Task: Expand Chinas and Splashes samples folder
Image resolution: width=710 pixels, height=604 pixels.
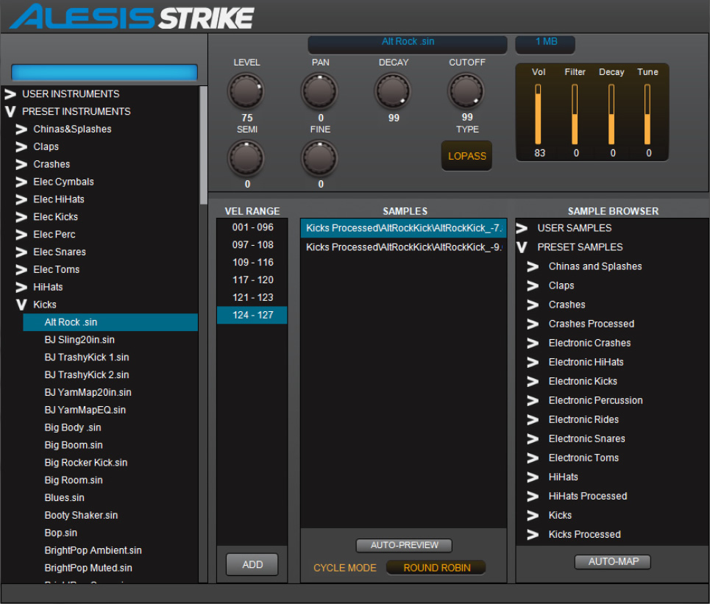Action: pos(533,266)
